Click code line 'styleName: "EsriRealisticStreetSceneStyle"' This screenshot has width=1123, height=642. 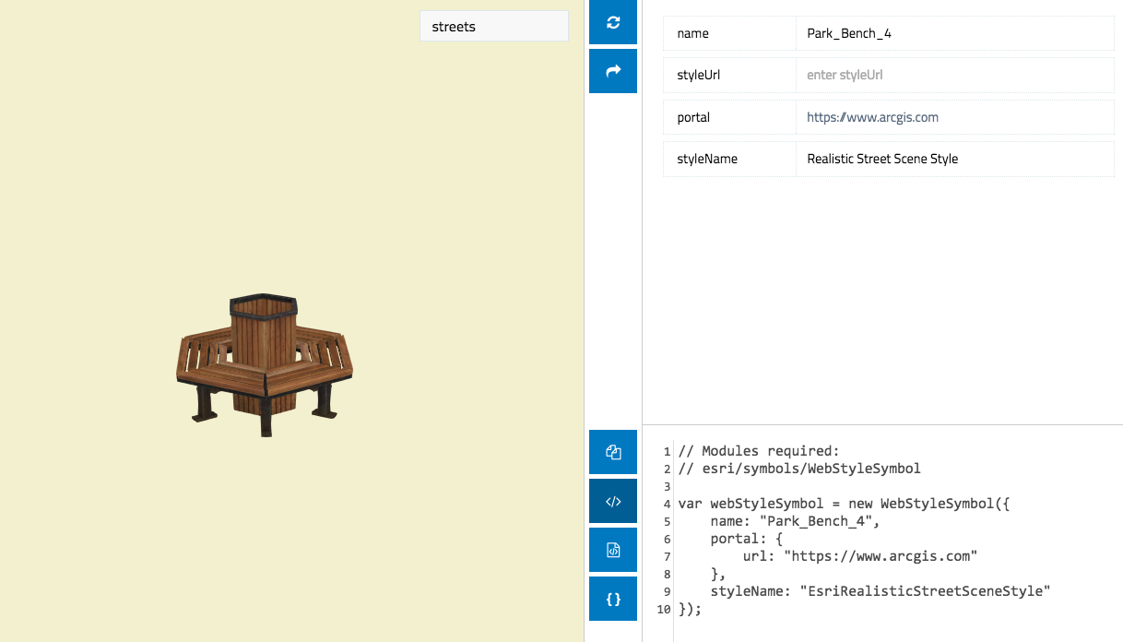(881, 591)
